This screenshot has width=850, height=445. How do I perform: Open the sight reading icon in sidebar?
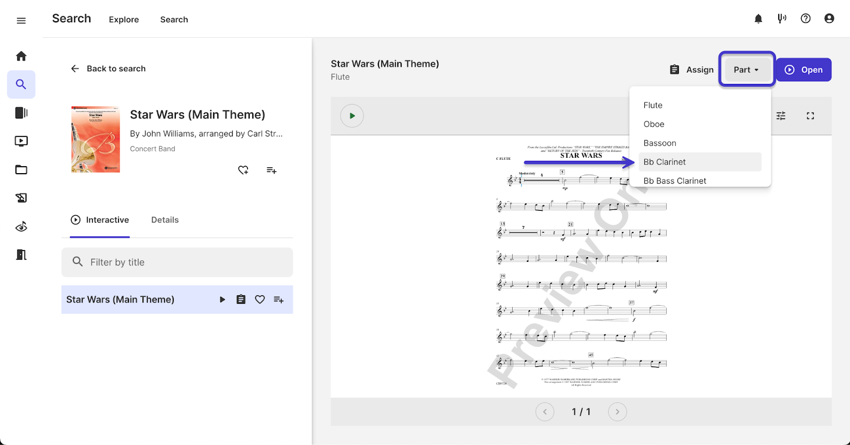pos(21,198)
